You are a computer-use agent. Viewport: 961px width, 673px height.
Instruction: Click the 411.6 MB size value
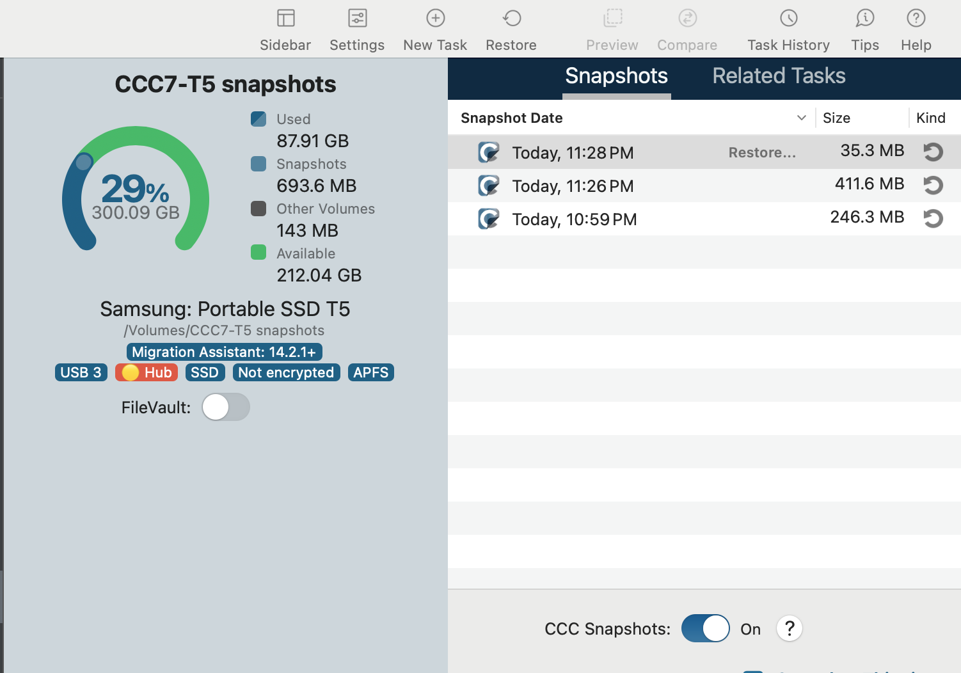[x=870, y=184]
